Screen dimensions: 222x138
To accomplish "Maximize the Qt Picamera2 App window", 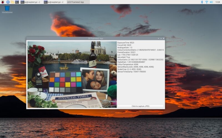I will (x=161, y=38).
